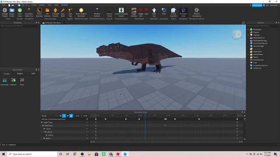Click the What's New button
The width and height of the screenshot is (280, 157).
click(x=257, y=5)
